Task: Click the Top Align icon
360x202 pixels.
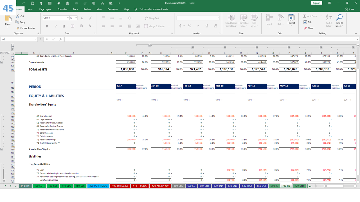Action: coord(103,18)
